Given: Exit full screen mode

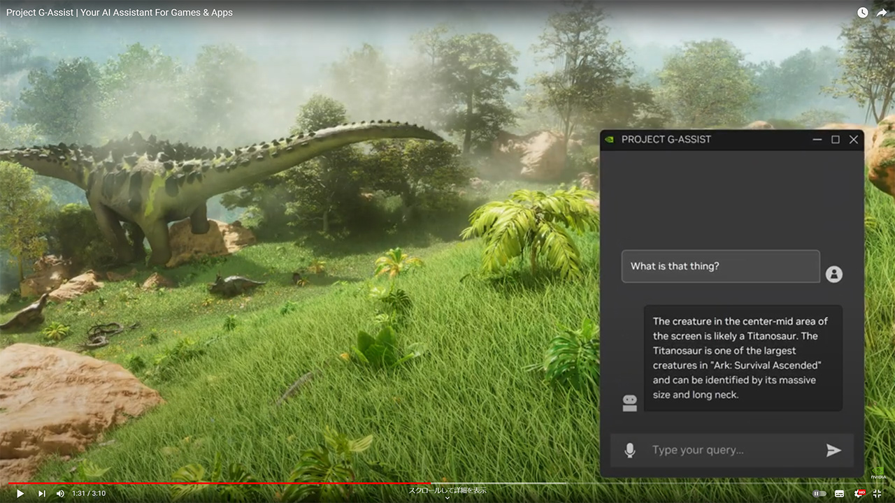Looking at the screenshot, I should [878, 493].
